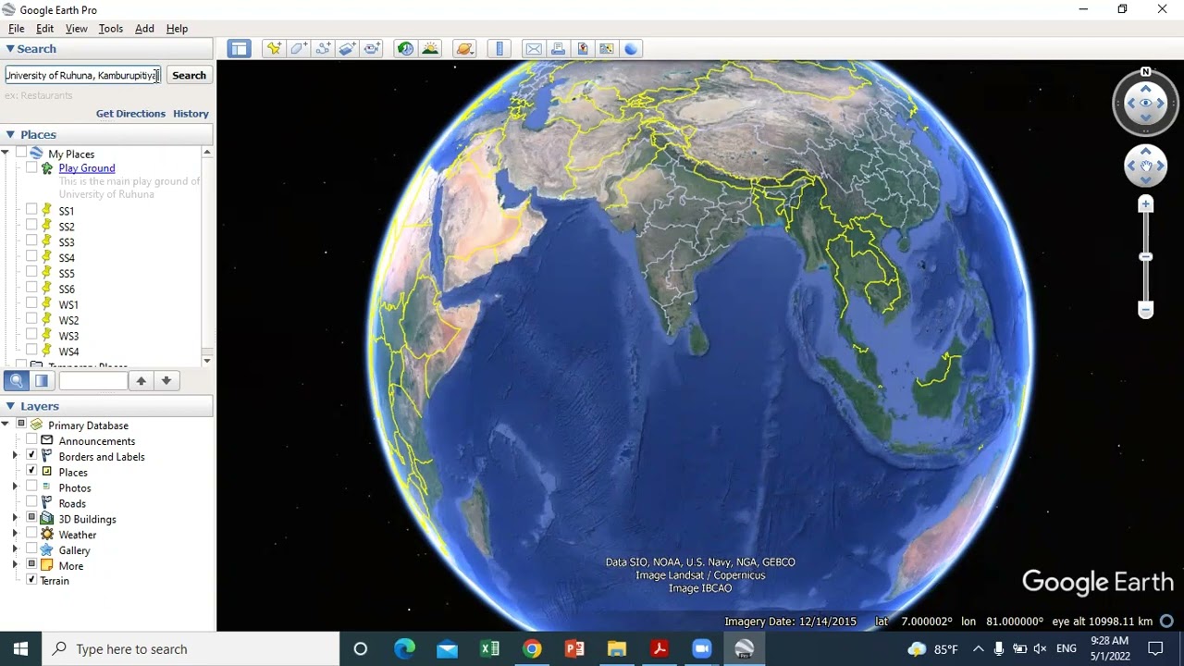Print the current view

click(558, 49)
